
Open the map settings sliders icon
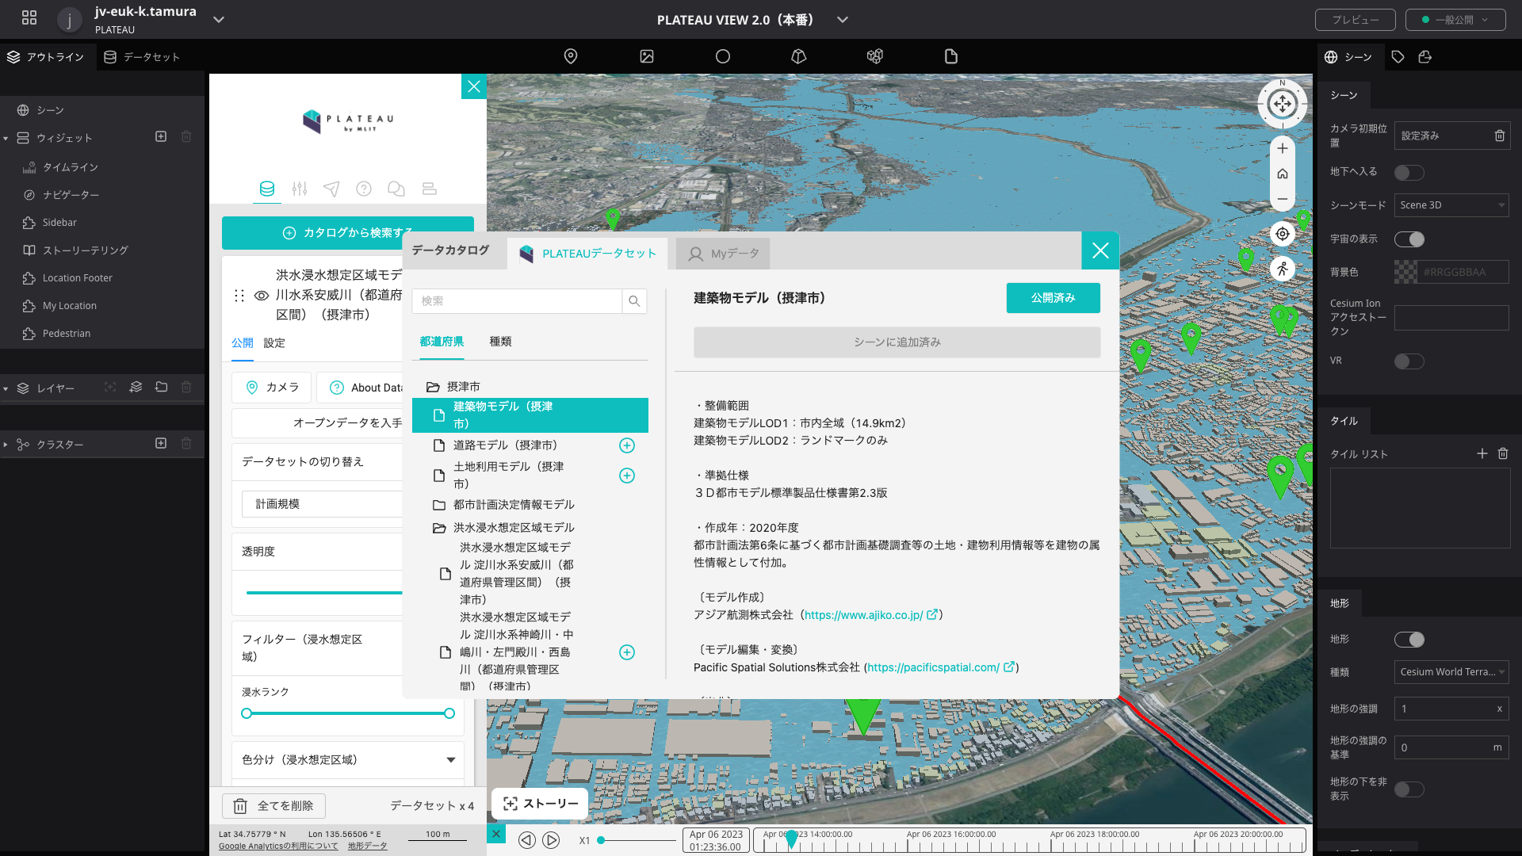[299, 189]
